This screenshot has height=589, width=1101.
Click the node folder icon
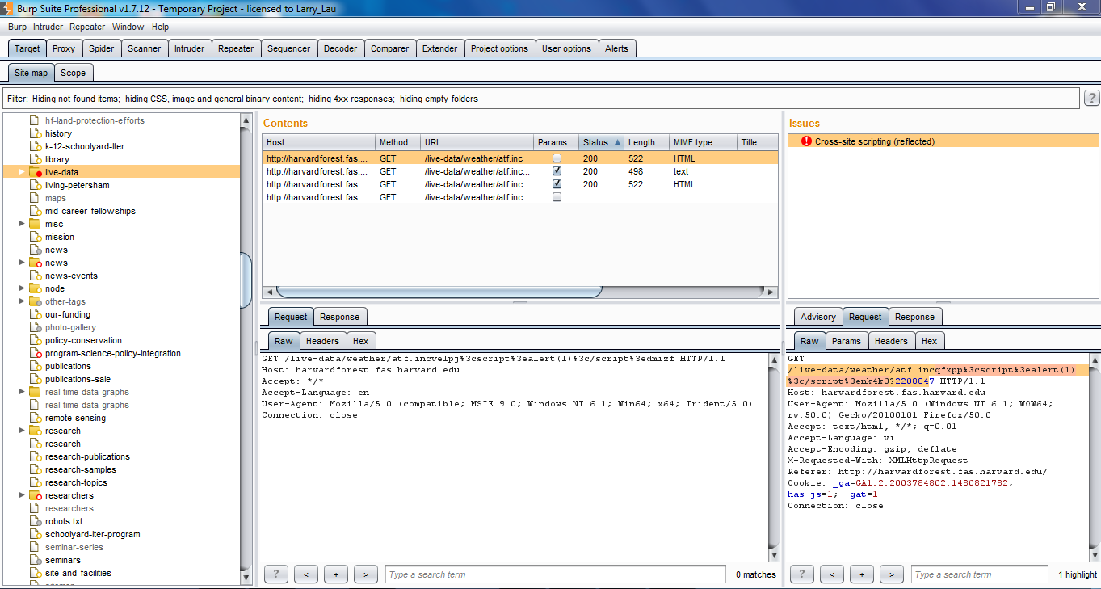click(35, 288)
